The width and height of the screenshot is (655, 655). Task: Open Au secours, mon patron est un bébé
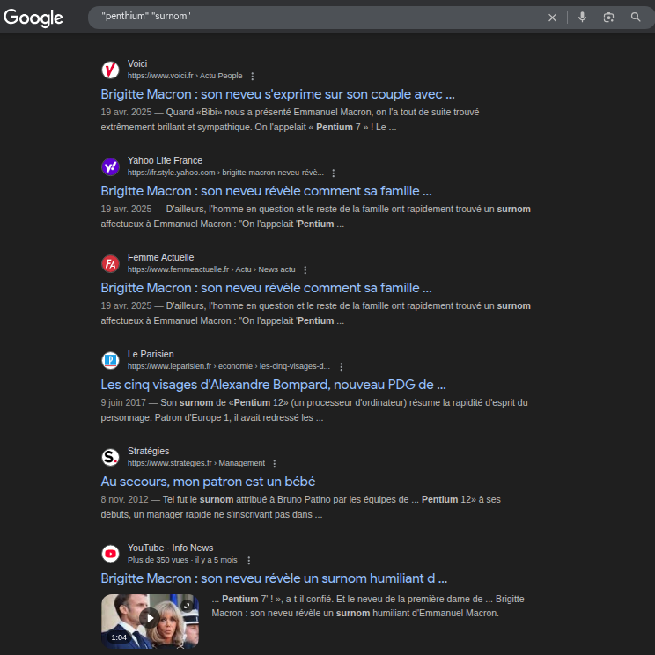pos(208,482)
